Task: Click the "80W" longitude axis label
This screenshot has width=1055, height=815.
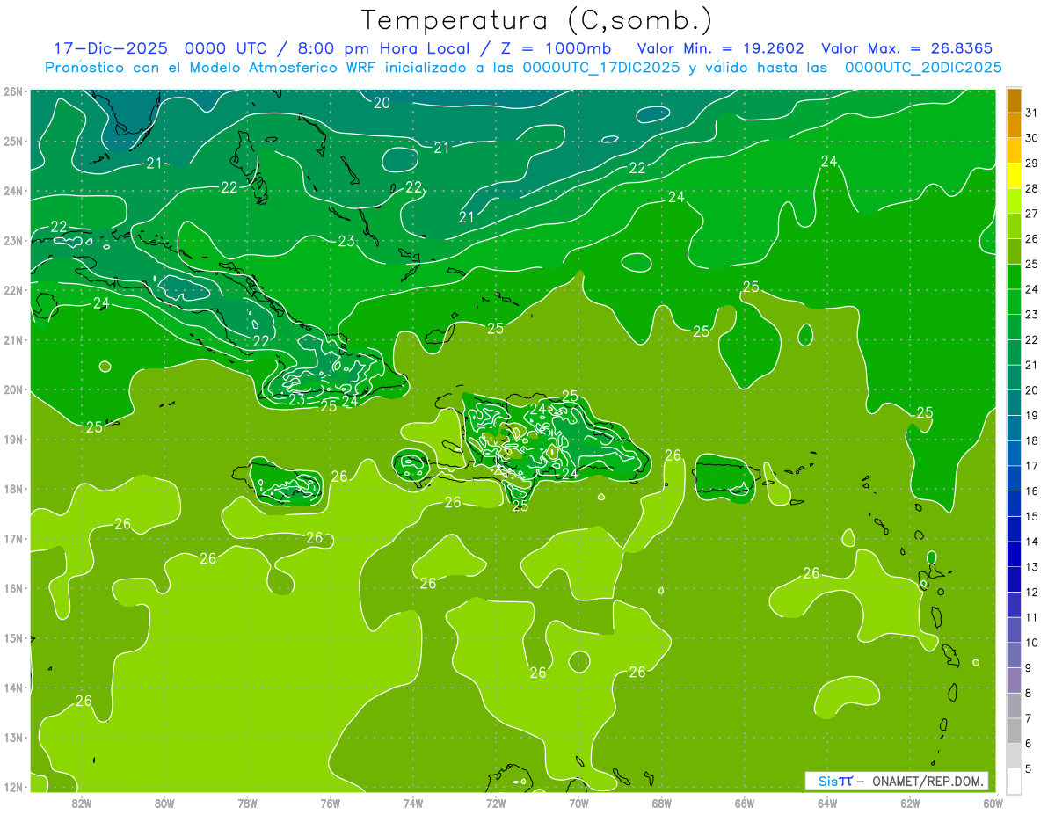Action: tap(164, 802)
